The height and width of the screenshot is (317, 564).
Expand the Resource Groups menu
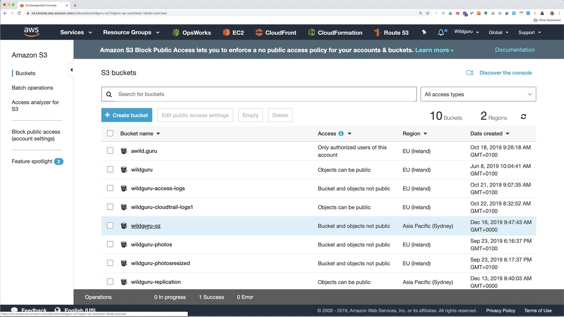[x=131, y=33]
